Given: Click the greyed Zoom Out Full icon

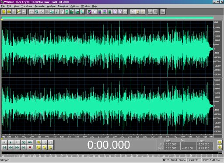Looking at the screenshot, I should click(x=50, y=142).
